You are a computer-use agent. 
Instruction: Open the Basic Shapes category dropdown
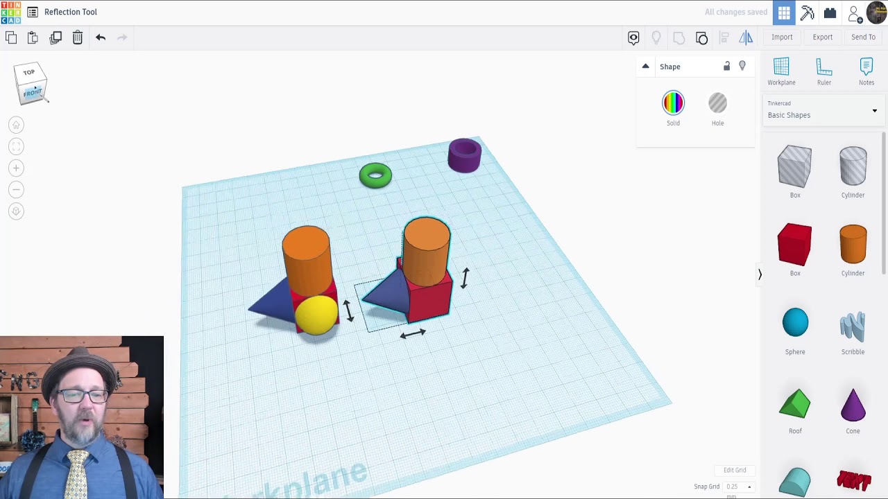(823, 110)
